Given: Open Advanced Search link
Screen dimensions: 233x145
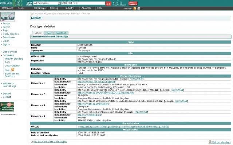Looking at the screenshot, I should [120, 5].
